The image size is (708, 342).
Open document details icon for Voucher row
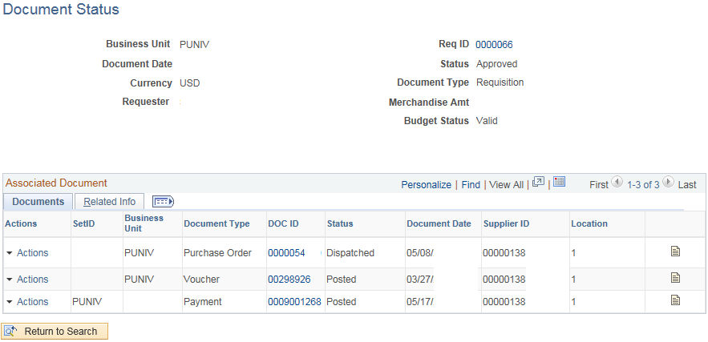point(675,278)
